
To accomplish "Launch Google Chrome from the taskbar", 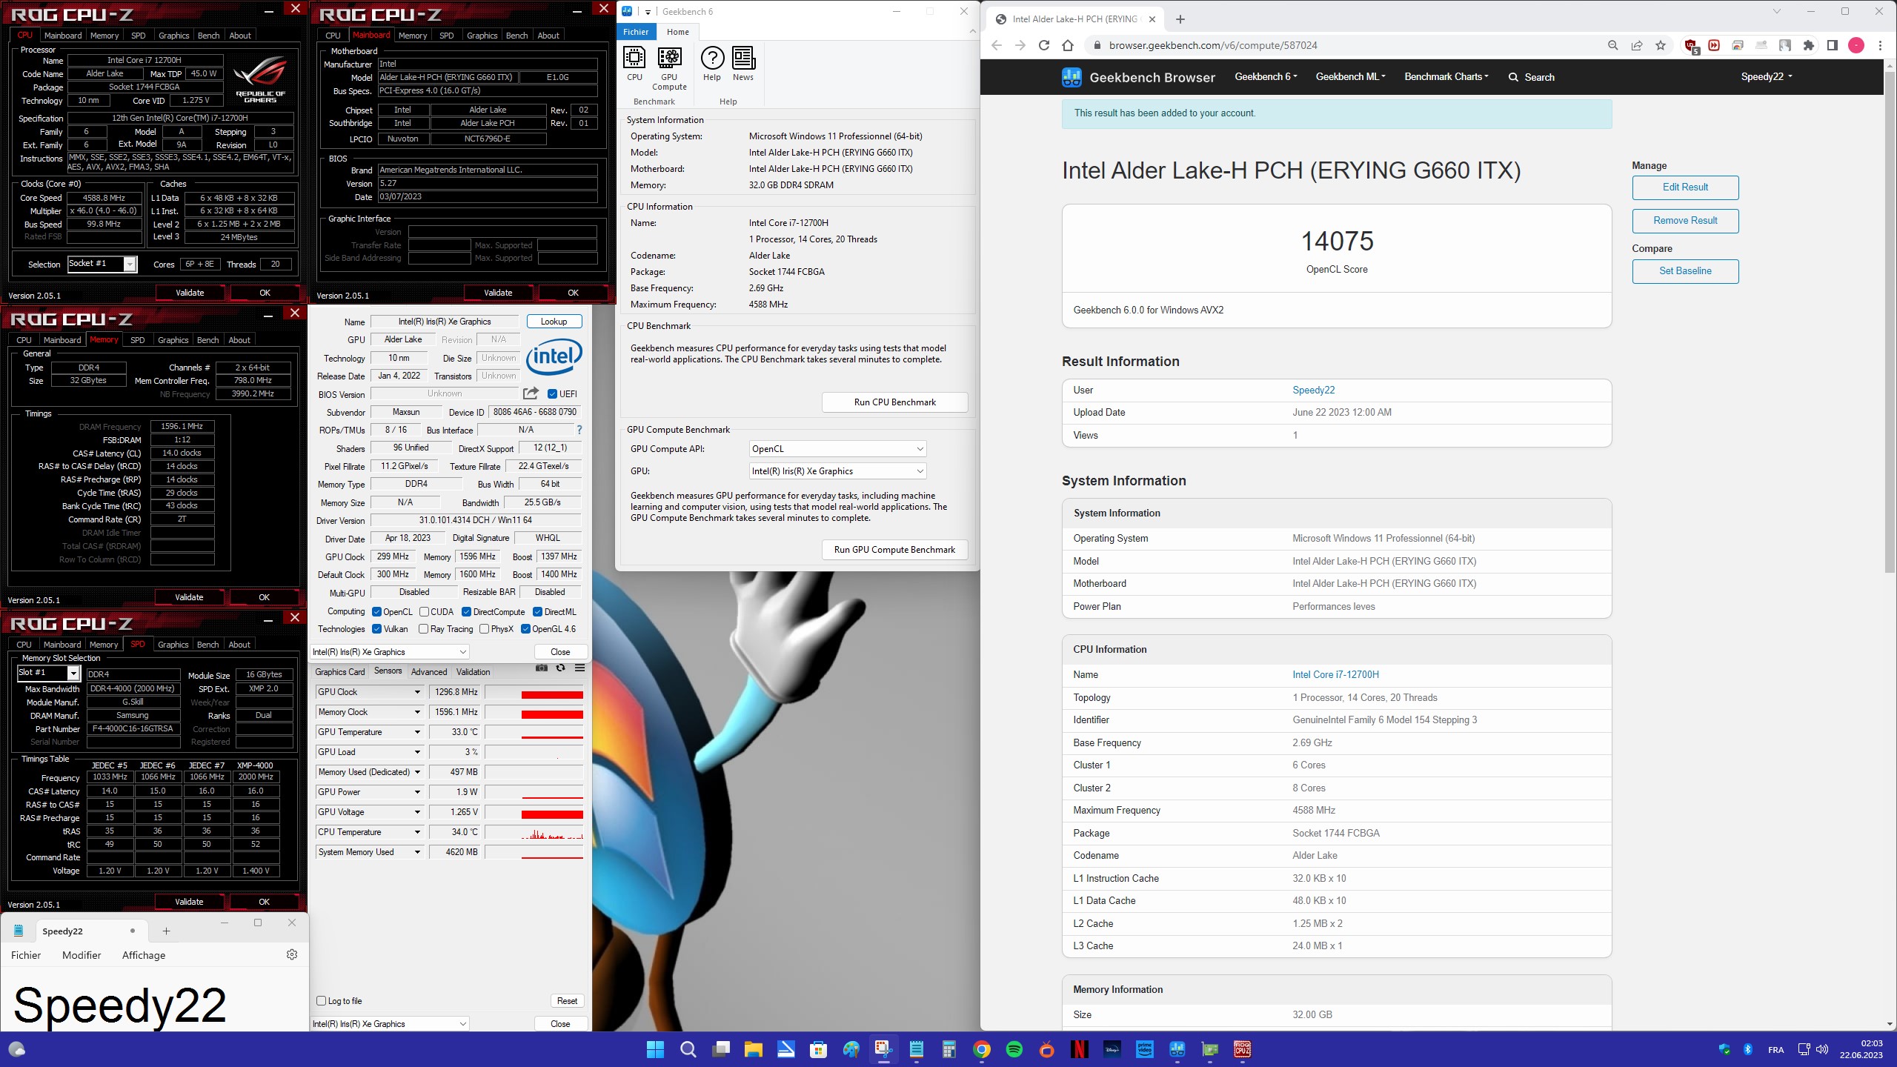I will [982, 1049].
